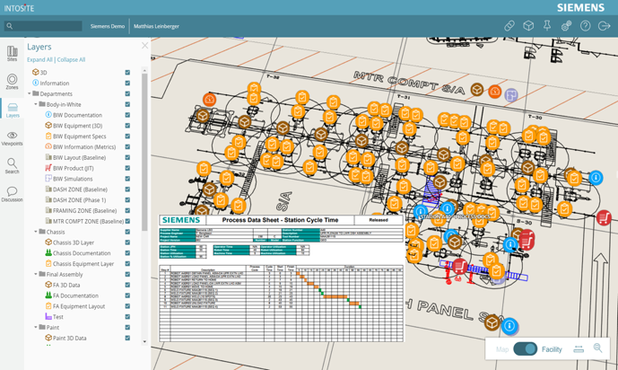Click the search field in the header

point(43,26)
